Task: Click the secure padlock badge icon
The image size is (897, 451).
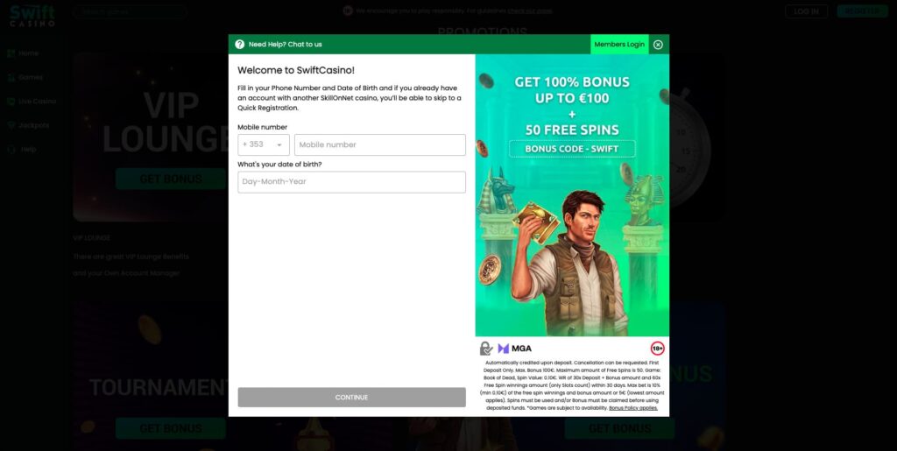Action: (485, 349)
